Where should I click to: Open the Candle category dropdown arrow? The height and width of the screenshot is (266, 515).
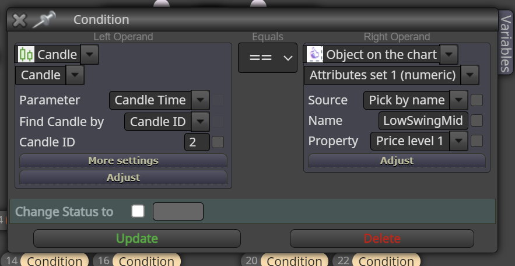pyautogui.click(x=89, y=54)
